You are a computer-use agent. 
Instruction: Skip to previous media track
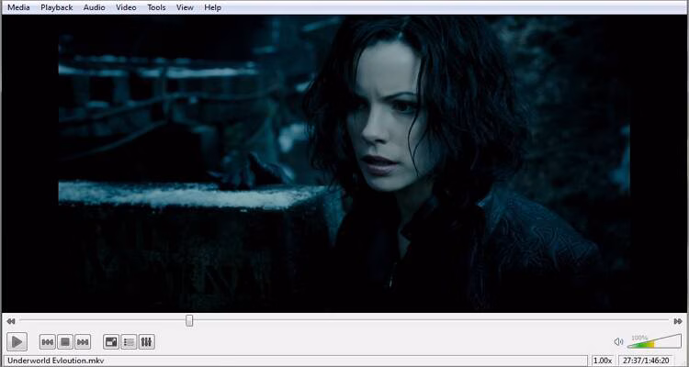pos(48,341)
